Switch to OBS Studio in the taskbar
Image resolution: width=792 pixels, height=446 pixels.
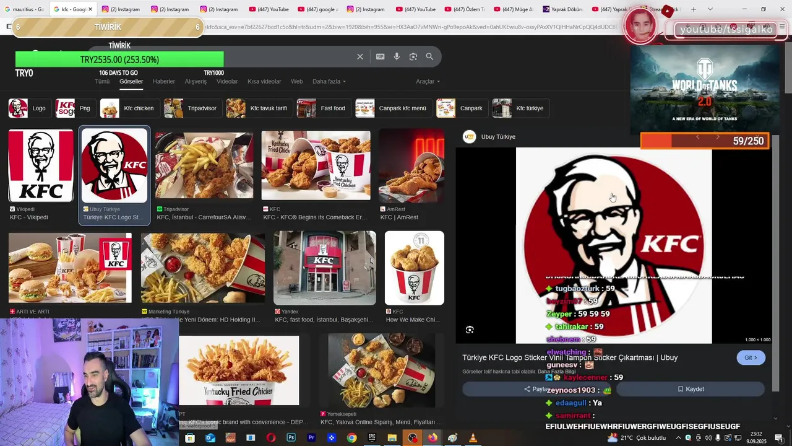point(412,438)
